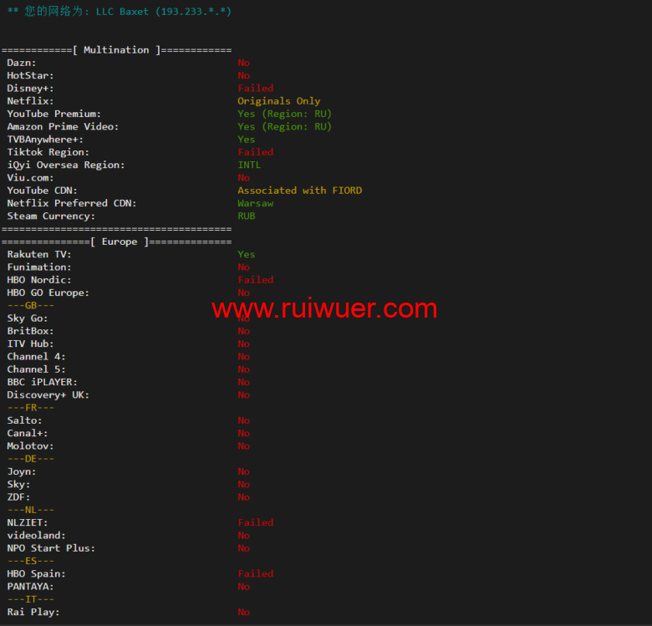Click the Rai Play label
This screenshot has height=626, width=652.
(x=33, y=612)
